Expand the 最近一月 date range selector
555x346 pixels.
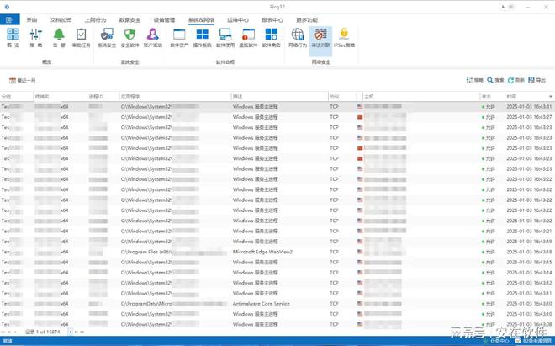(x=23, y=81)
